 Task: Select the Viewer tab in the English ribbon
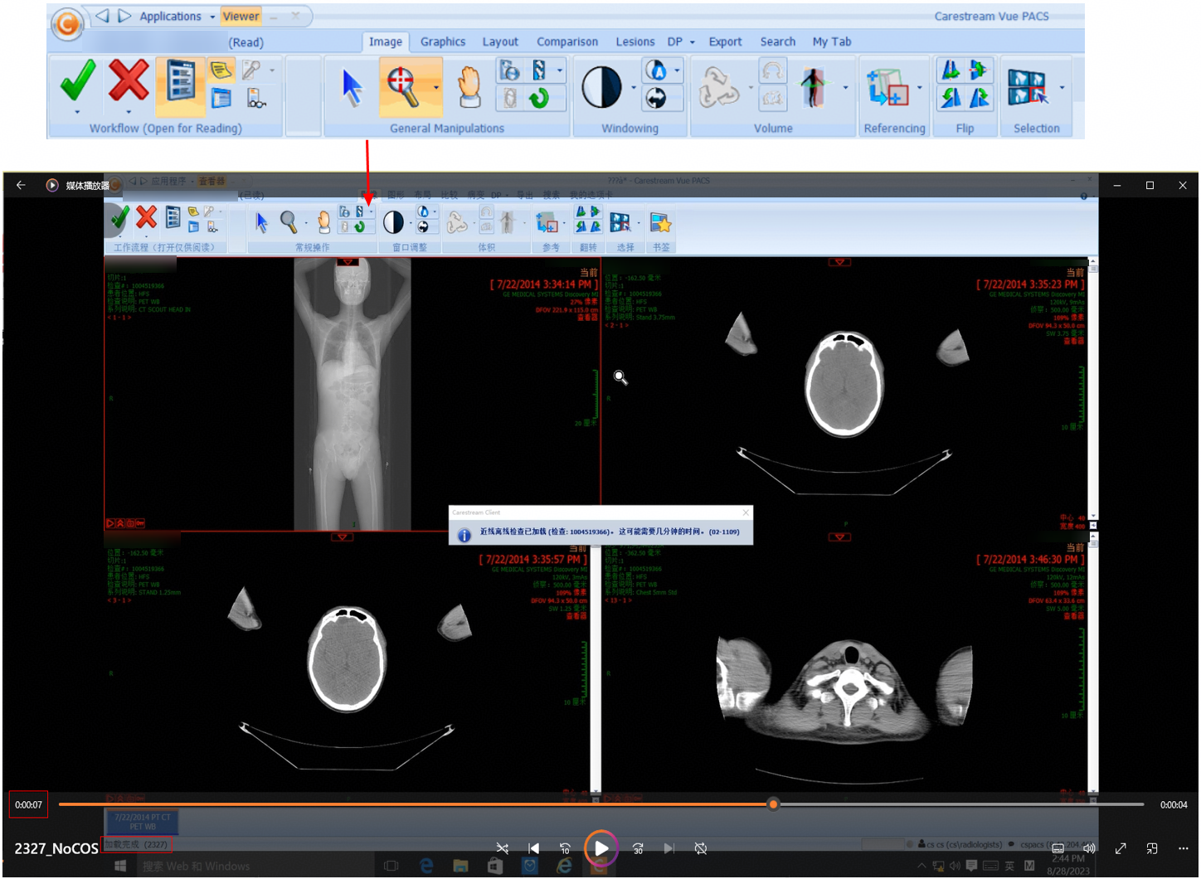click(x=241, y=16)
